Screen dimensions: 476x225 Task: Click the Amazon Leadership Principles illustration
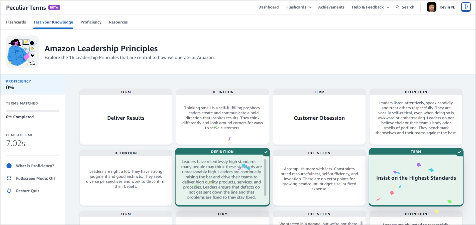pos(22,52)
